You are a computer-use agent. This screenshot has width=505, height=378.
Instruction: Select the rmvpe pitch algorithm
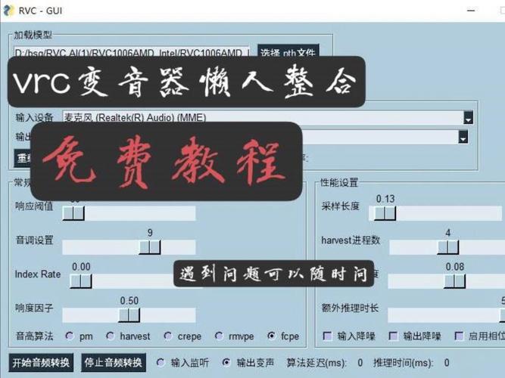pyautogui.click(x=219, y=336)
